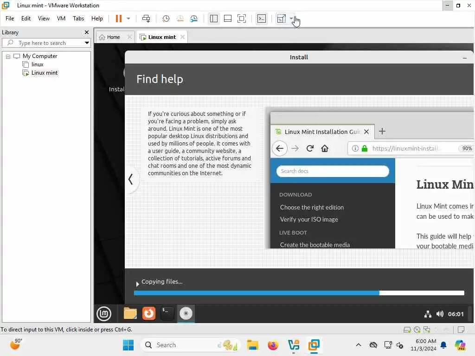This screenshot has height=356, width=475.
Task: Open the Windows Start menu
Action: pos(128,345)
